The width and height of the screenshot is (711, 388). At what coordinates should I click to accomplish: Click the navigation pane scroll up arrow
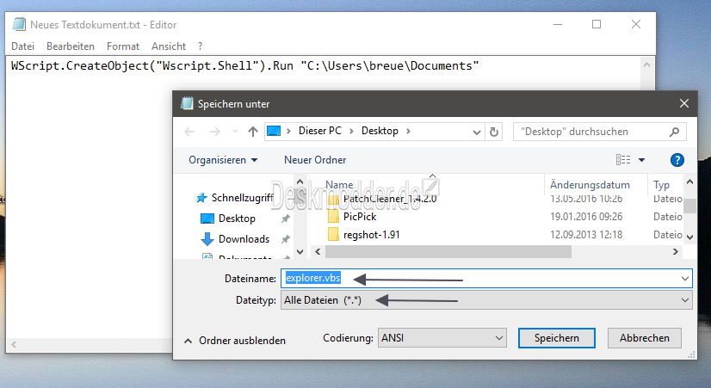pyautogui.click(x=300, y=182)
